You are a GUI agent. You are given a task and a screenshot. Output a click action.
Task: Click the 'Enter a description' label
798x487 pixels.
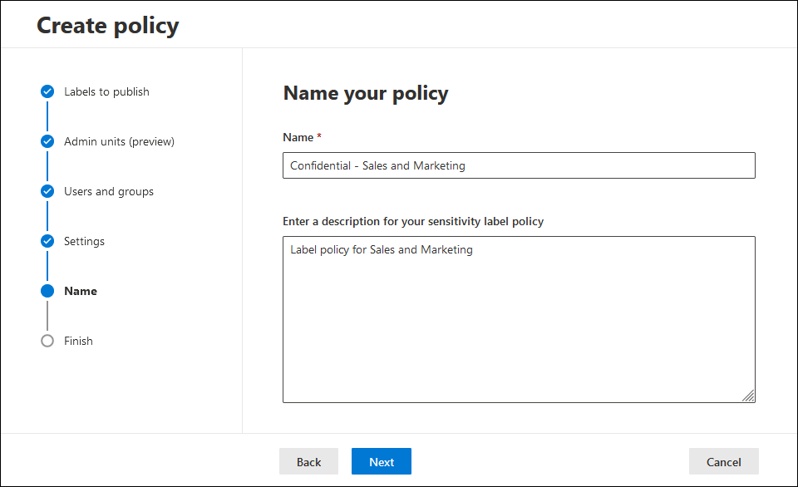(413, 221)
